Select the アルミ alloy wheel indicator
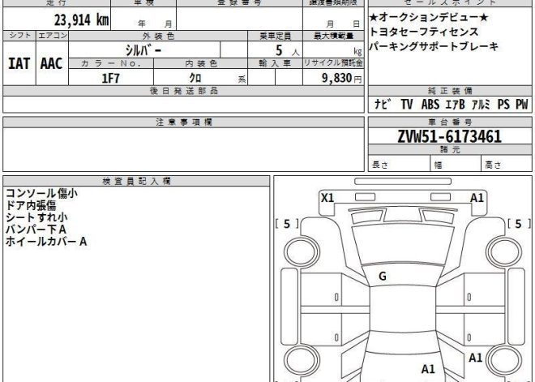Viewport: 535px width, 382px height. tap(481, 104)
